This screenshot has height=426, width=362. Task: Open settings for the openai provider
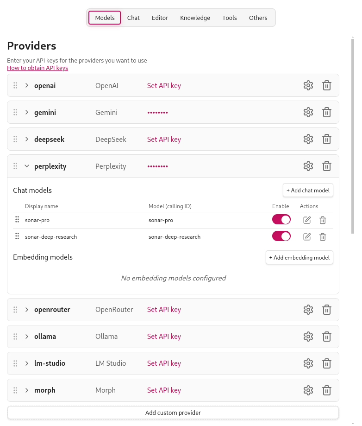tap(308, 85)
